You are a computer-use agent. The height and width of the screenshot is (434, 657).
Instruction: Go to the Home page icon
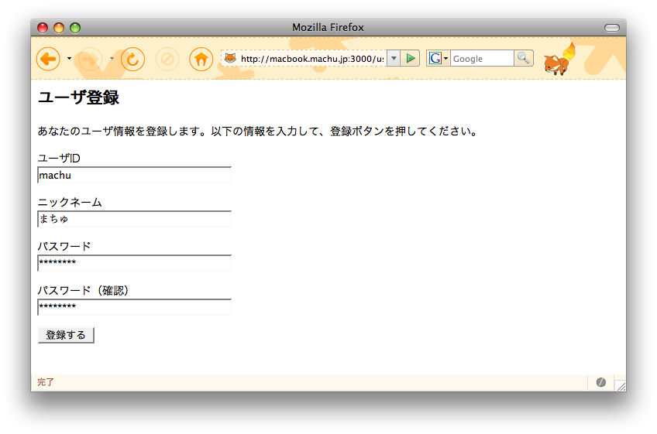pos(201,59)
